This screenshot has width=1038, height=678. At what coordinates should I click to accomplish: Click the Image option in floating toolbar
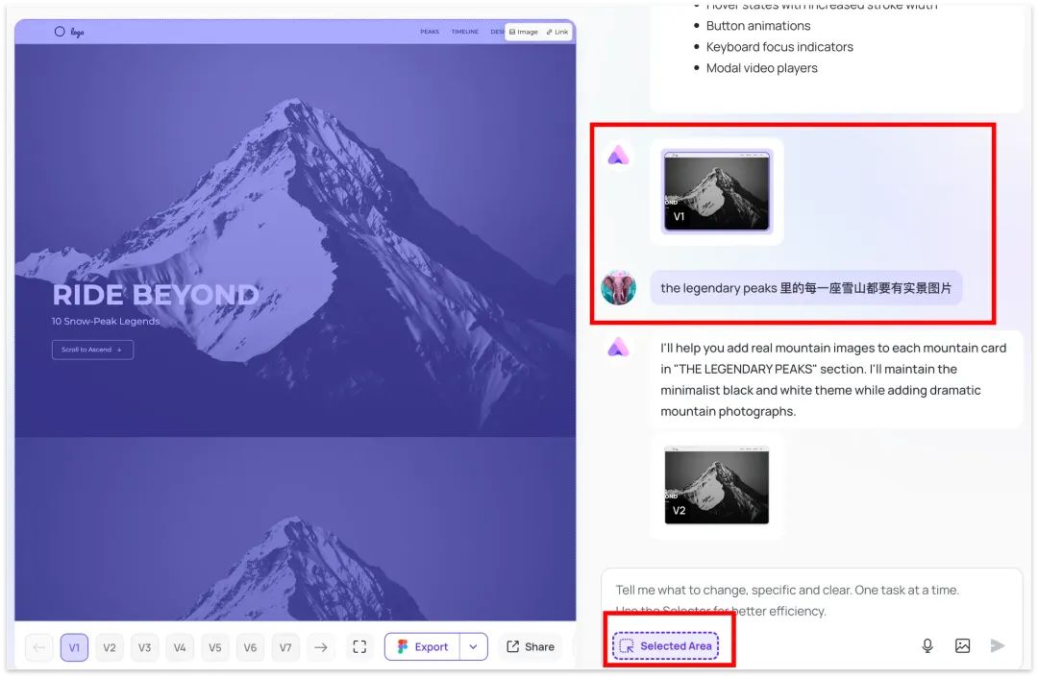point(524,32)
